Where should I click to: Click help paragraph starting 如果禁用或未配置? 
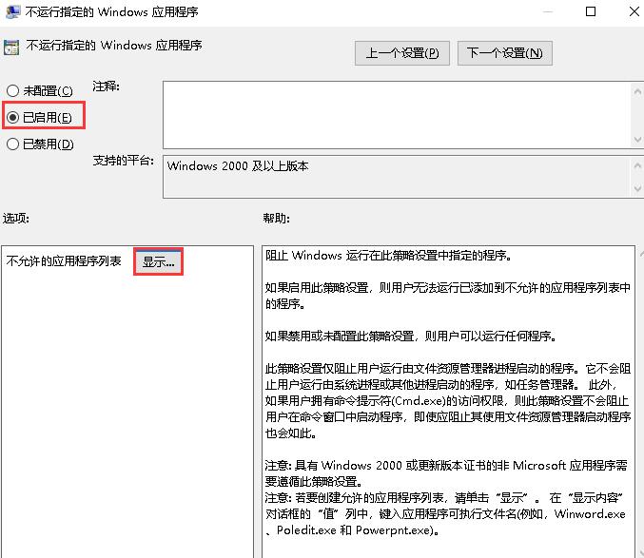(411, 336)
